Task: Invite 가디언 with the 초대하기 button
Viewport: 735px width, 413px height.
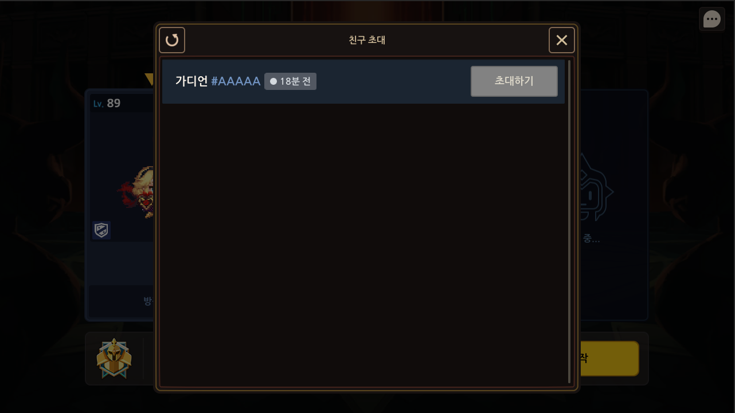Action: [x=514, y=81]
